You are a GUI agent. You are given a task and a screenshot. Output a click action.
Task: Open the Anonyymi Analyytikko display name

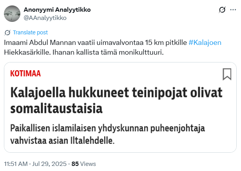[x=57, y=10]
